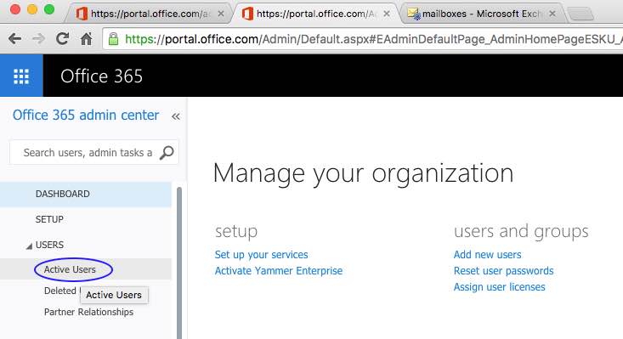The width and height of the screenshot is (623, 339).
Task: Go to the browser home page icon
Action: 86,38
